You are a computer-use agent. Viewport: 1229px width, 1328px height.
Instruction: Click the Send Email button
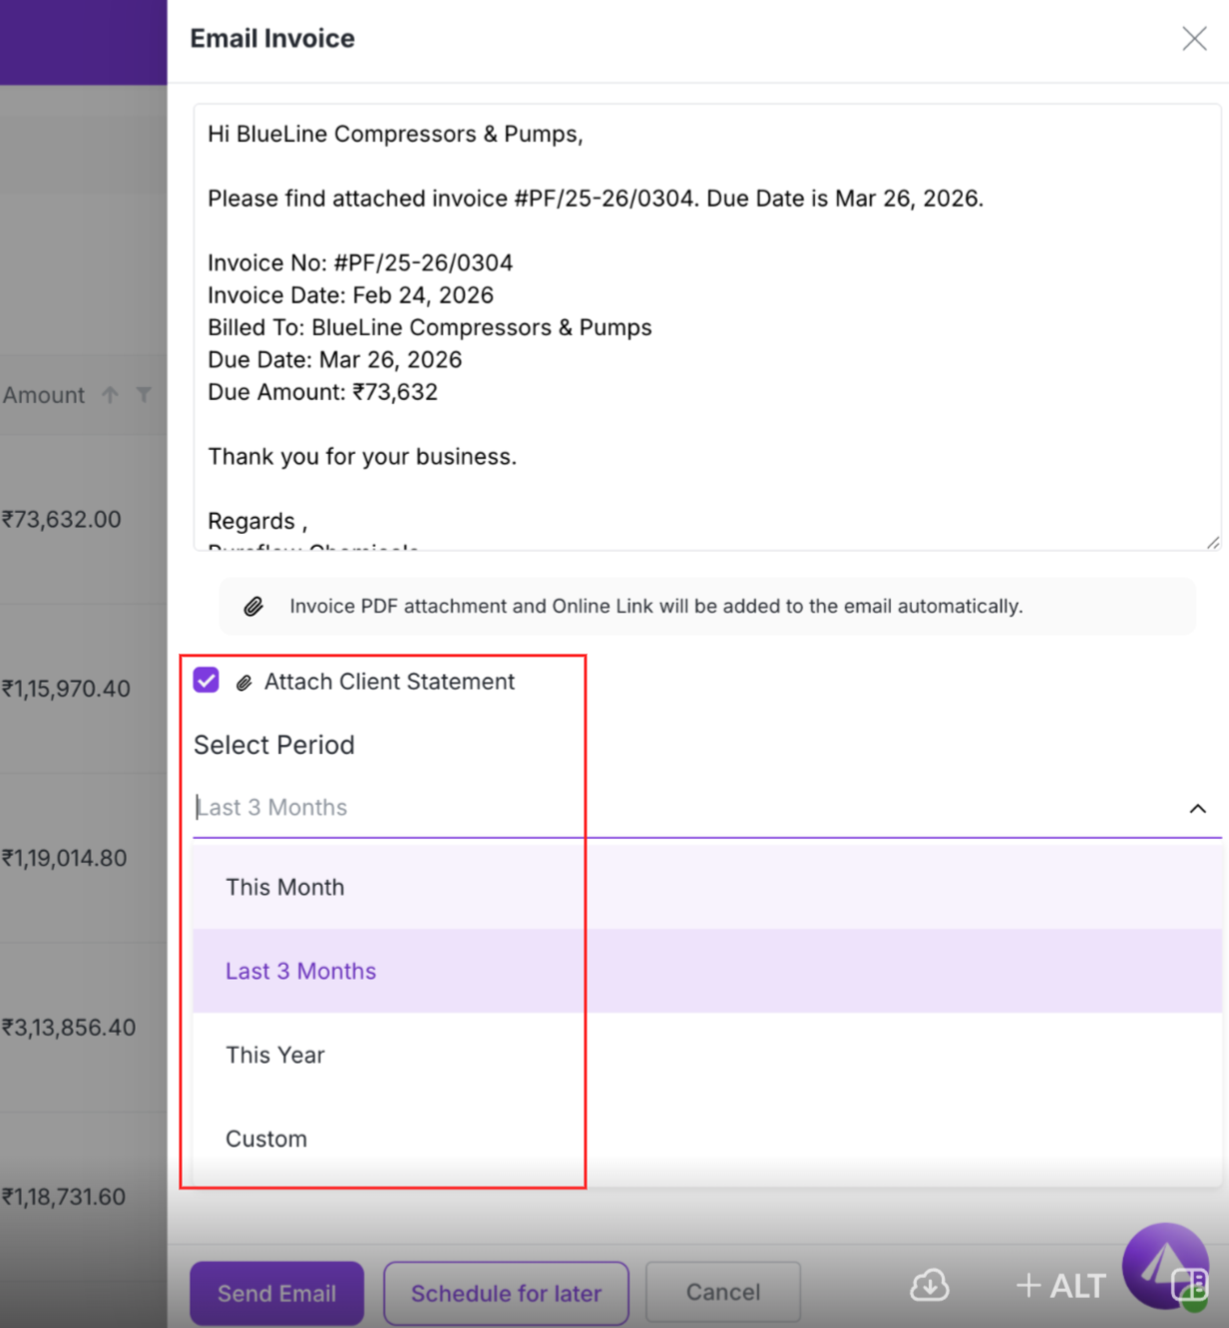point(276,1293)
